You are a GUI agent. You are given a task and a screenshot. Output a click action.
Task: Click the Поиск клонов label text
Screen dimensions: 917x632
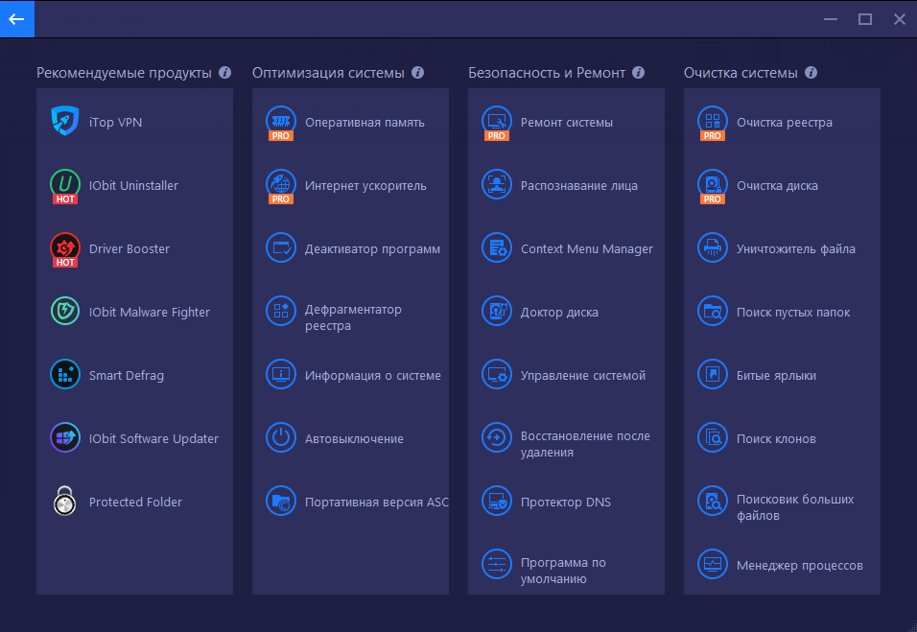pos(776,438)
